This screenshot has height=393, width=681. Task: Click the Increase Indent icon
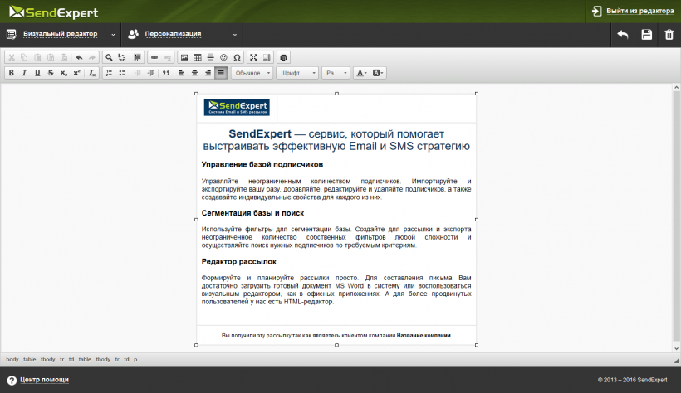click(x=150, y=73)
